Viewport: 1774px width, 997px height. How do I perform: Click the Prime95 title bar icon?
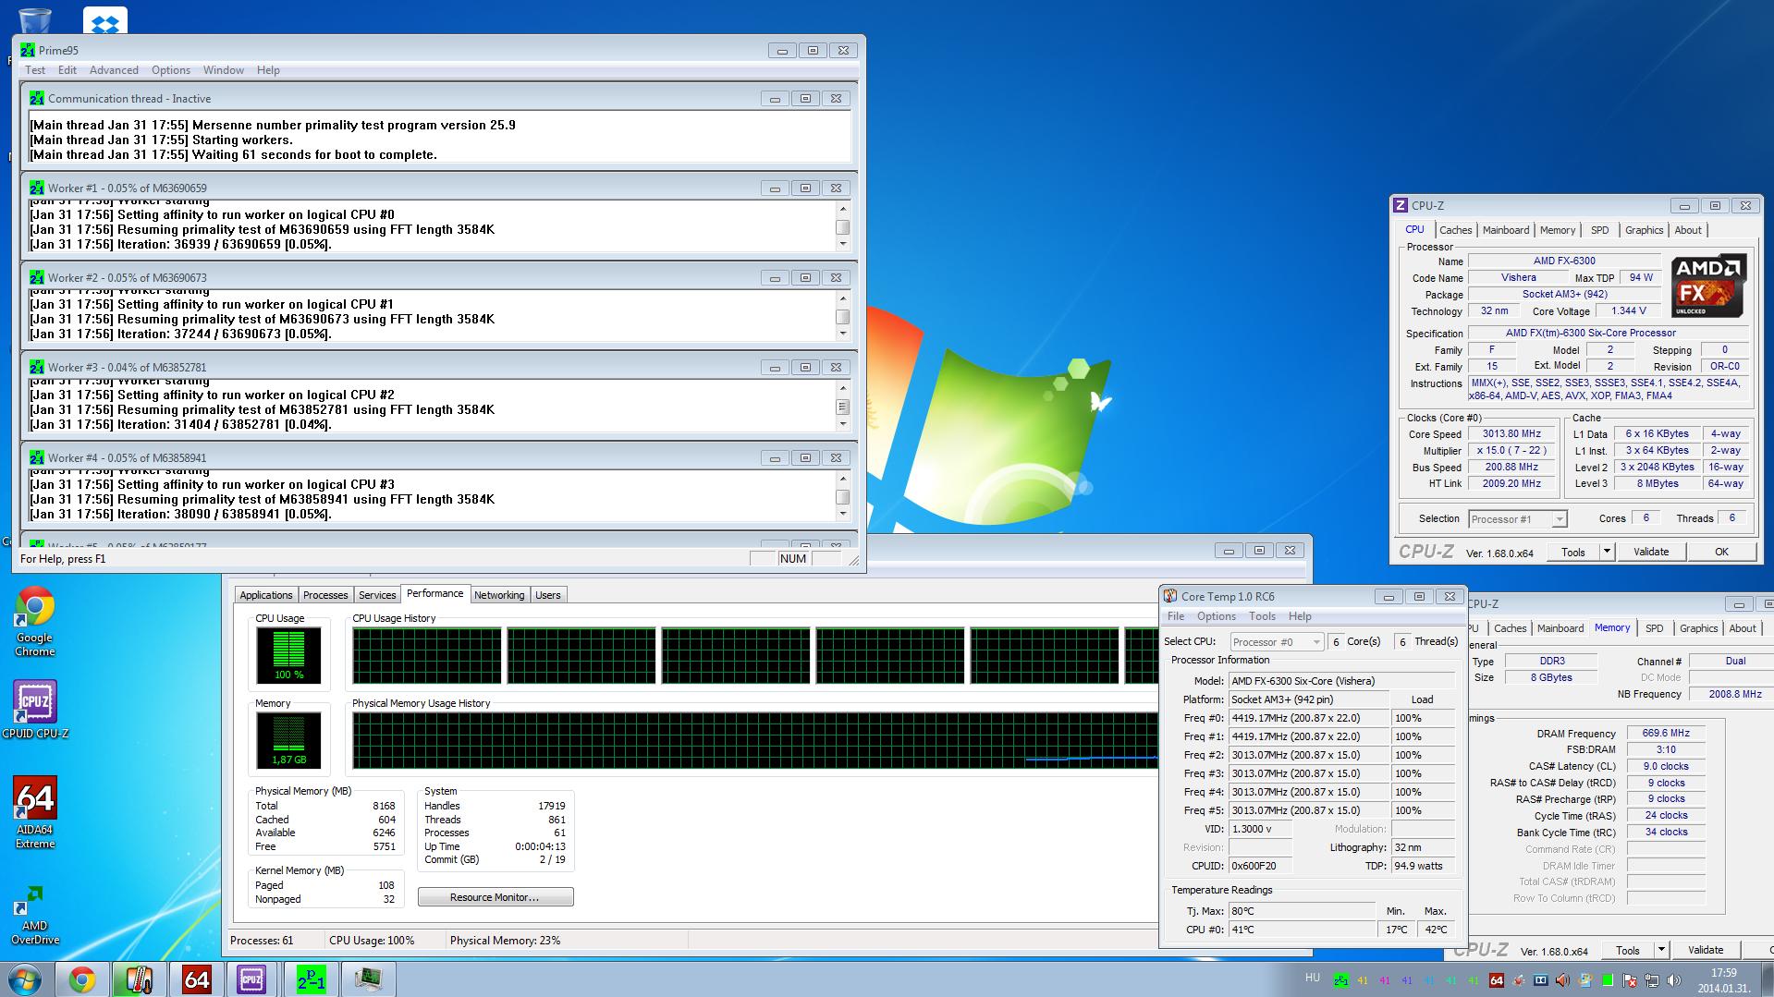[x=28, y=51]
